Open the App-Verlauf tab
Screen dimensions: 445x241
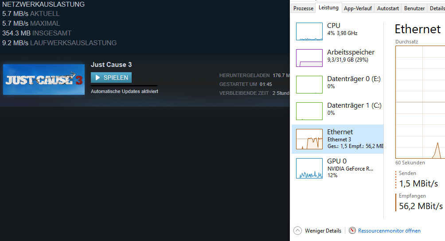pos(358,8)
